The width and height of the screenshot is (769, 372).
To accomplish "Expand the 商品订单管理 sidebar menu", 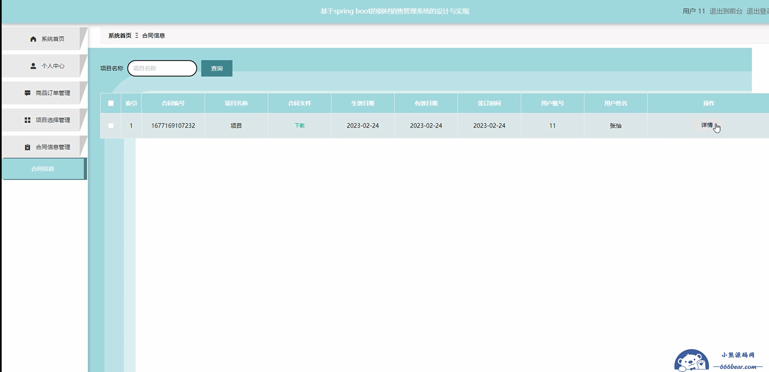I will tap(53, 93).
